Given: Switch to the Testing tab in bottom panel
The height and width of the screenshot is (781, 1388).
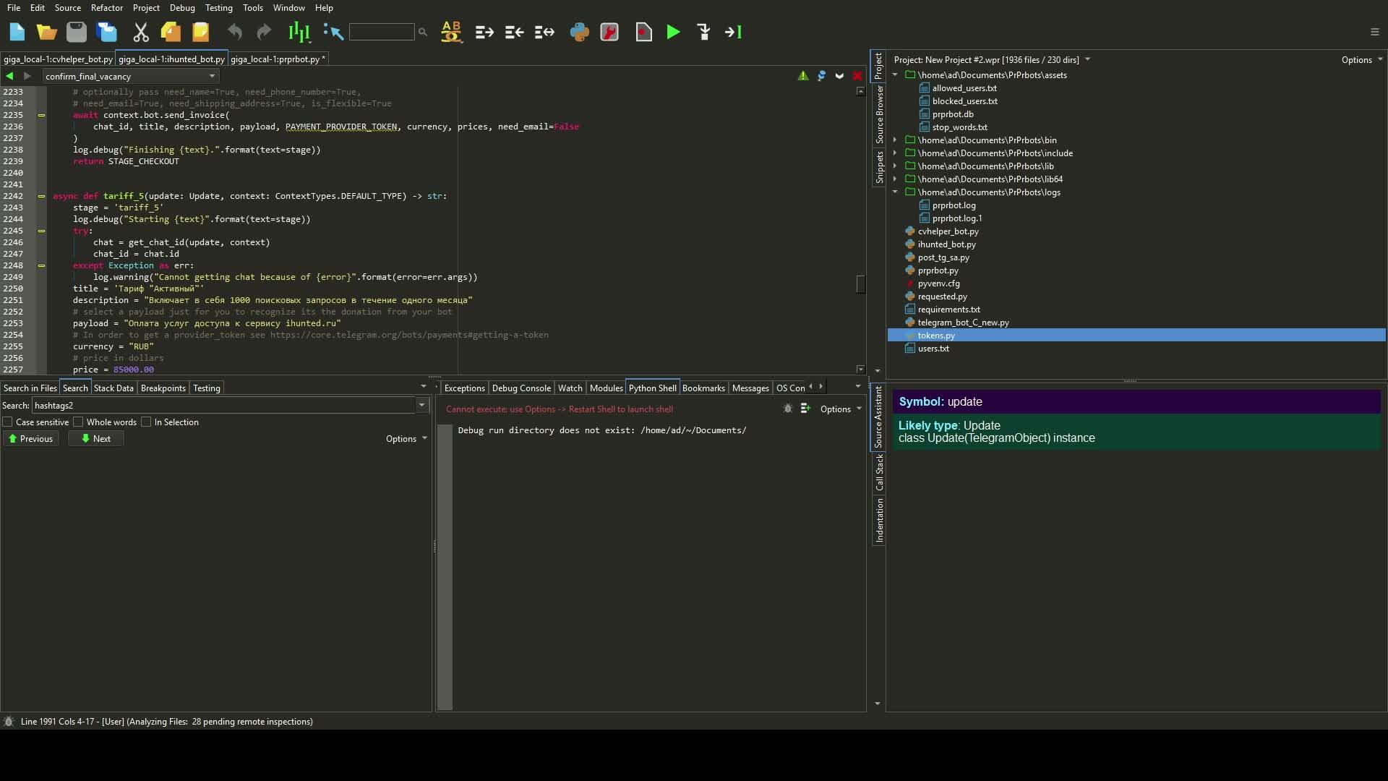Looking at the screenshot, I should (206, 388).
